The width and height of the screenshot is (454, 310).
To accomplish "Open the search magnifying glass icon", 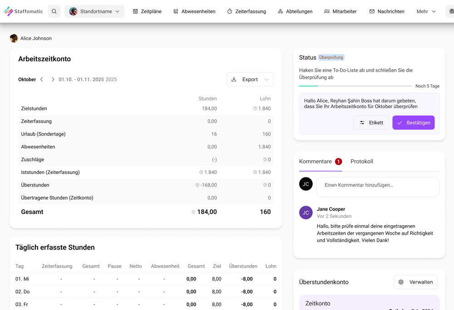I will [x=54, y=11].
